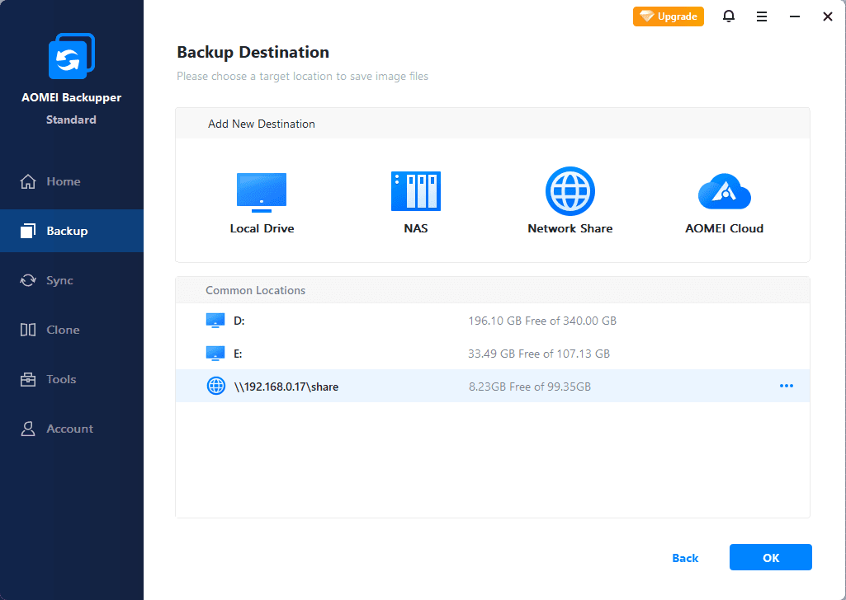Go to the Home section
Screen dimensions: 846x600
[x=63, y=181]
